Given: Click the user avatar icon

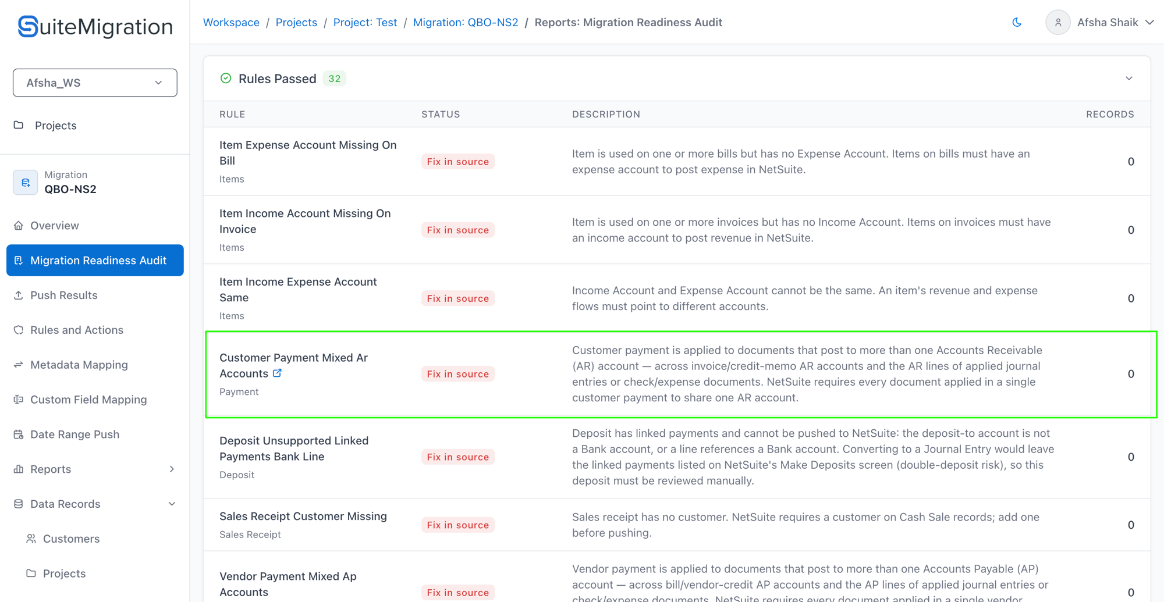Looking at the screenshot, I should pyautogui.click(x=1057, y=23).
